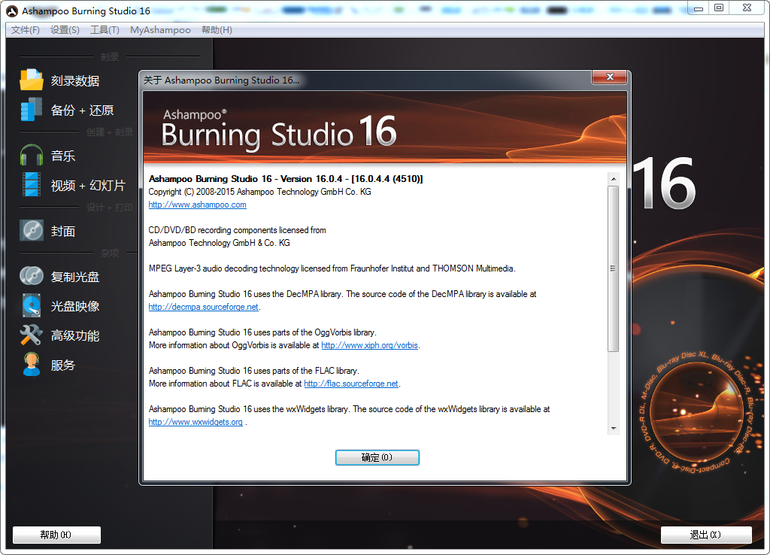Open the 工具(T) menu
The image size is (770, 555).
(105, 30)
